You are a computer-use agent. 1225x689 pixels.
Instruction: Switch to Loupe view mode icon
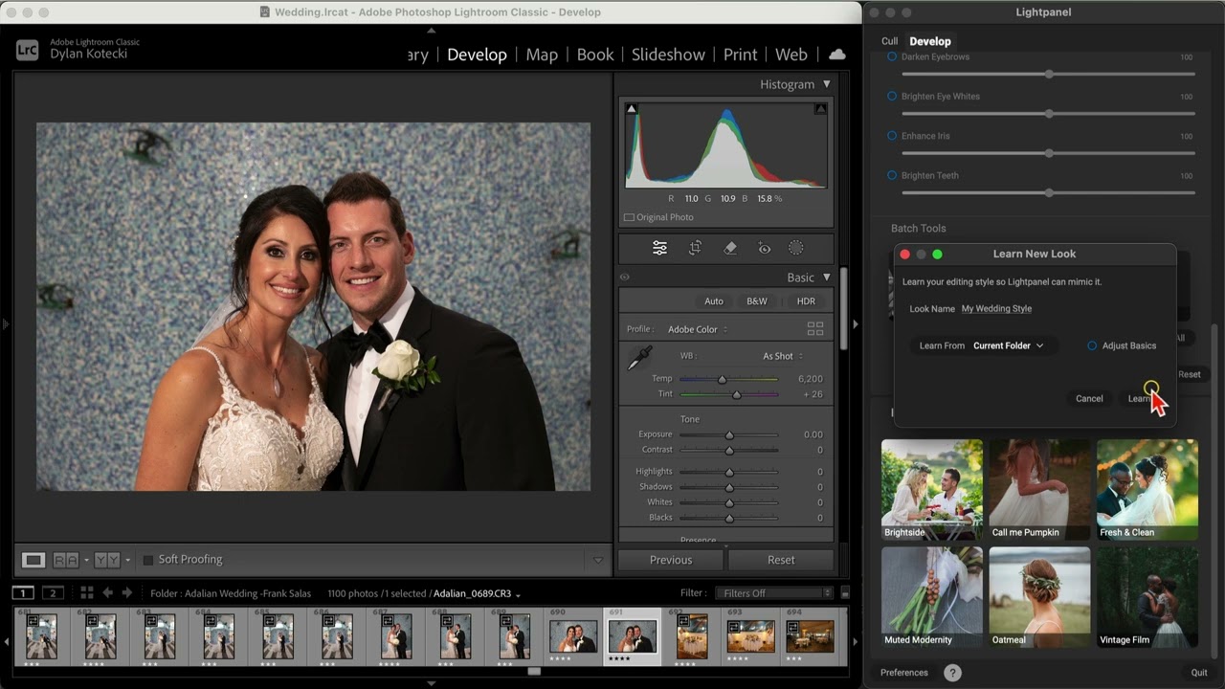(33, 560)
